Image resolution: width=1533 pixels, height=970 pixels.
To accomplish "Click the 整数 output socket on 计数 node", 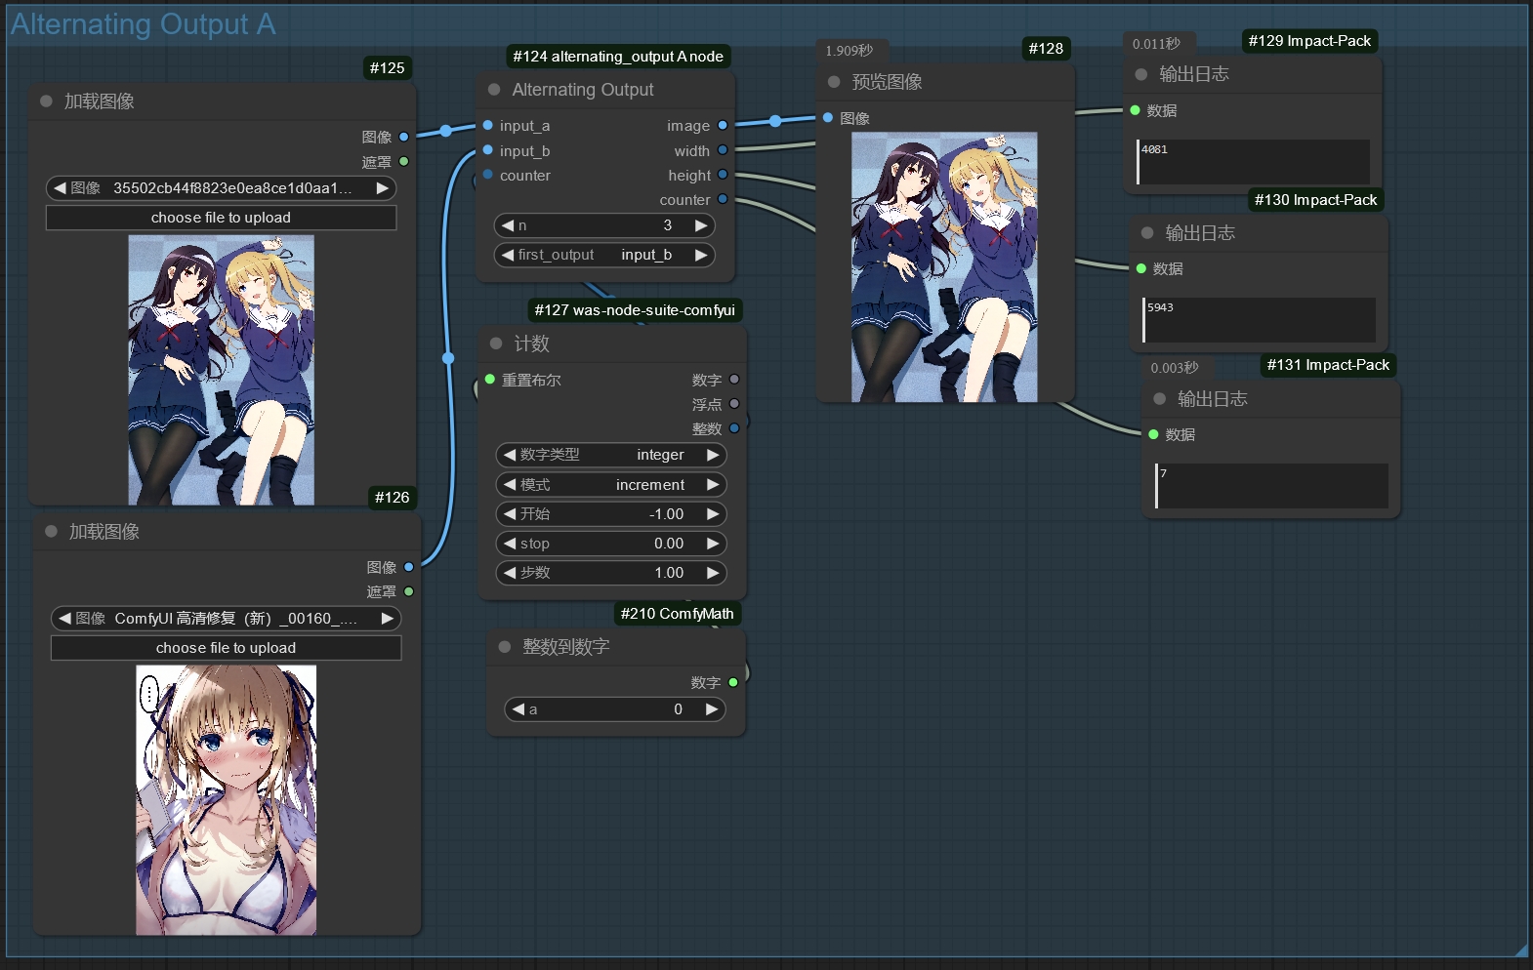I will pyautogui.click(x=734, y=428).
